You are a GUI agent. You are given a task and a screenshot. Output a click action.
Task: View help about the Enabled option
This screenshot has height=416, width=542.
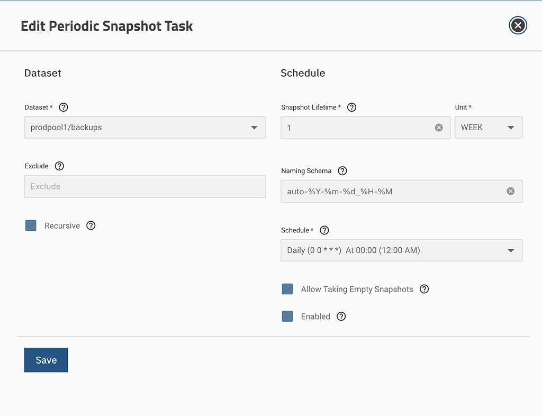(341, 316)
